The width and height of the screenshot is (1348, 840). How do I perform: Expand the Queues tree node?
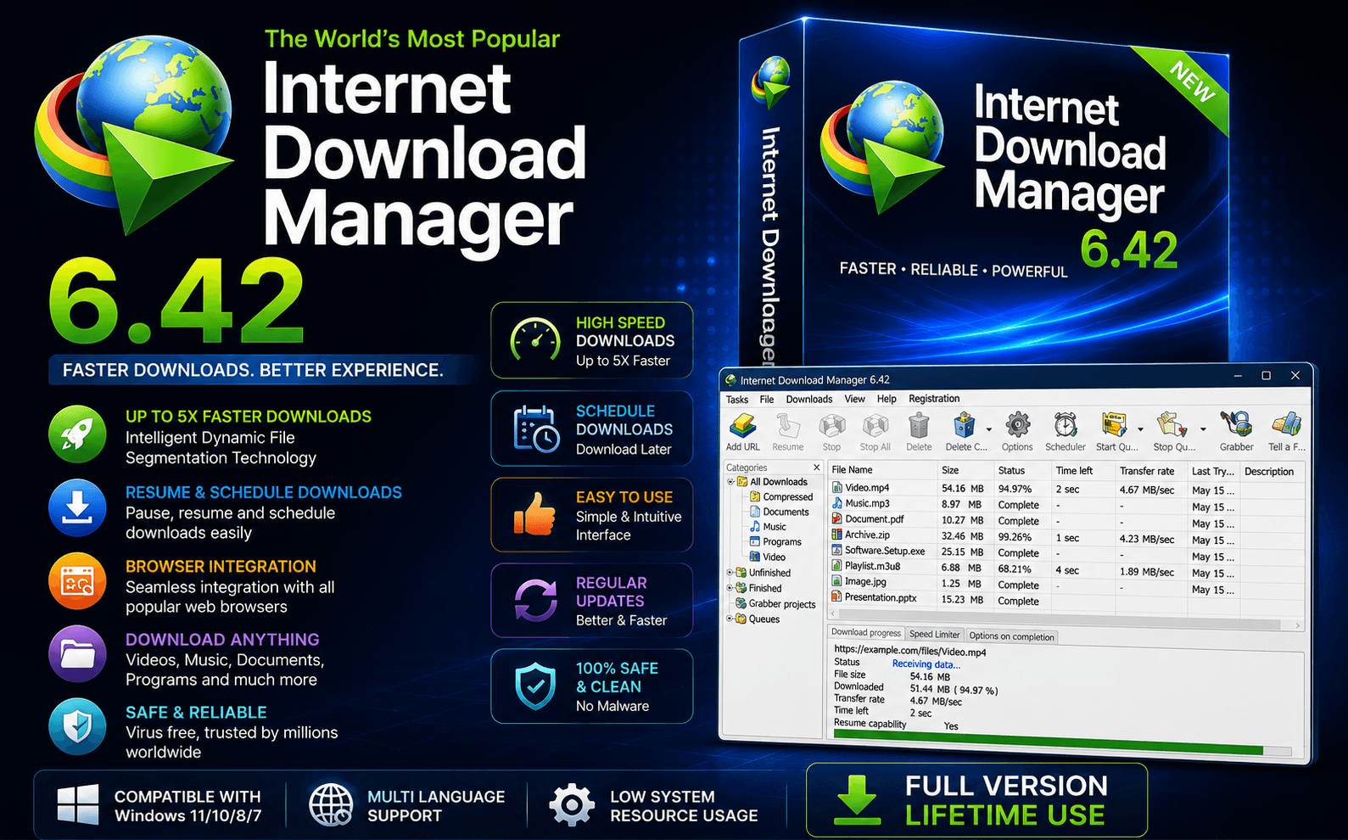[730, 619]
